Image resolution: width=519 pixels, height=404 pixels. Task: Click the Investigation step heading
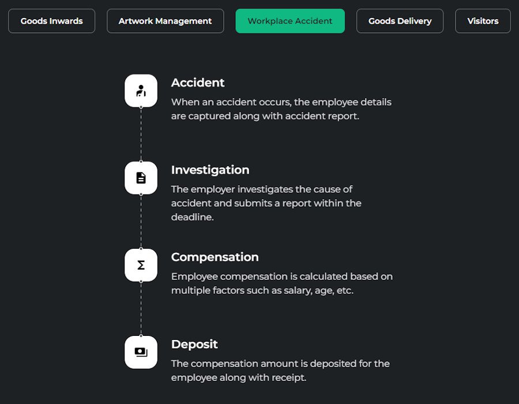point(210,170)
